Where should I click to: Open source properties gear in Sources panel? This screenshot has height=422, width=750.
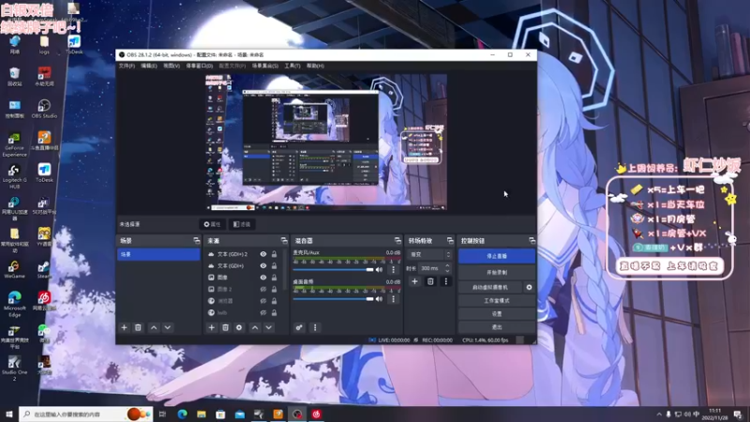[239, 327]
